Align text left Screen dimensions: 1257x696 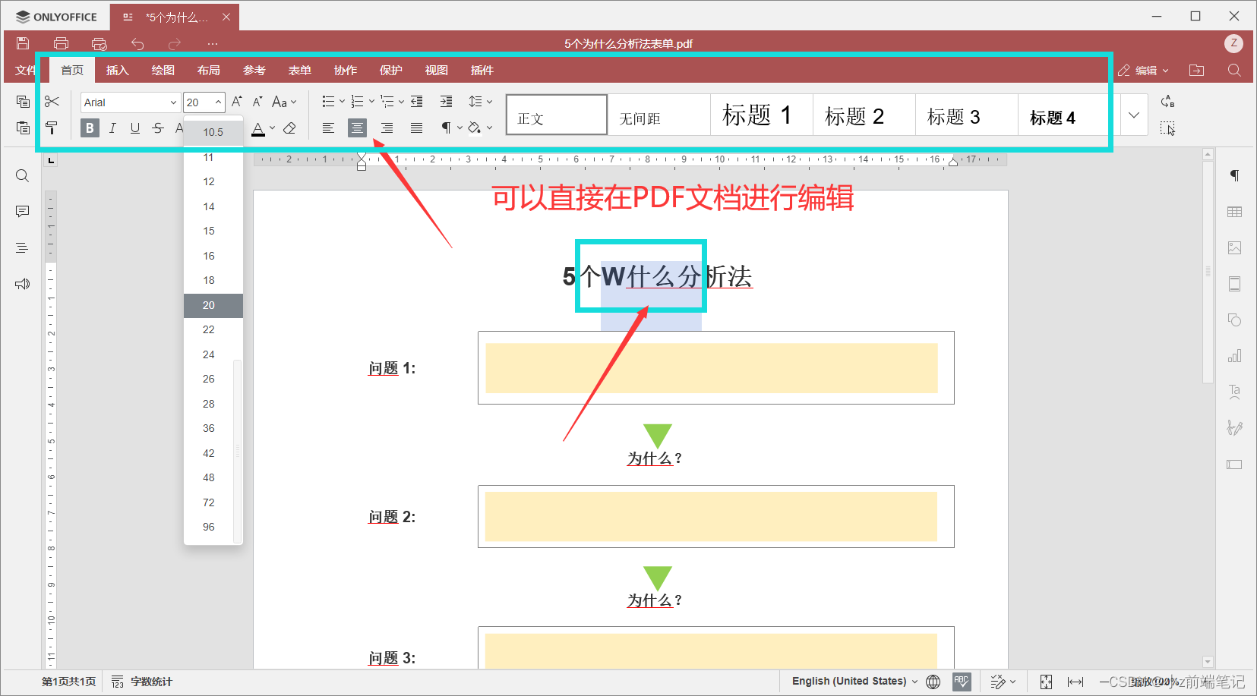[328, 128]
